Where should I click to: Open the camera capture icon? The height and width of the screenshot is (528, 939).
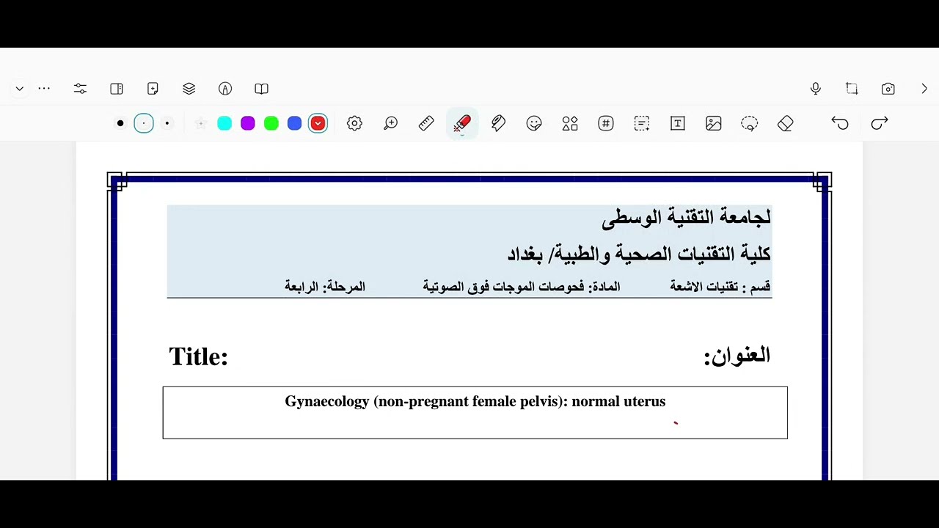(x=888, y=89)
